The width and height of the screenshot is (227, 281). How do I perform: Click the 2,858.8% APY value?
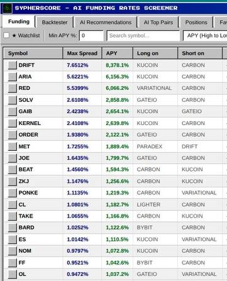click(117, 100)
